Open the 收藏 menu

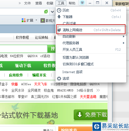tap(50, 3)
